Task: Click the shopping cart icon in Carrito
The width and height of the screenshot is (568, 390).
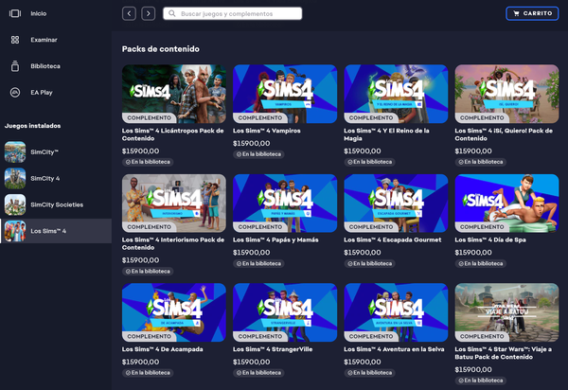Action: 516,13
